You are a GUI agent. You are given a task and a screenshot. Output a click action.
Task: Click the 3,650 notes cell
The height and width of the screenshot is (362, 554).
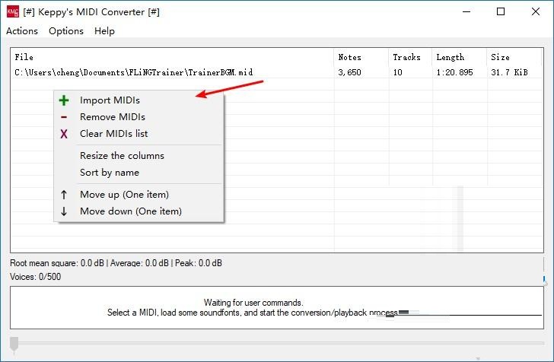(350, 72)
